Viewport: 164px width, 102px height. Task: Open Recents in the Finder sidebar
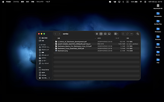(43, 38)
